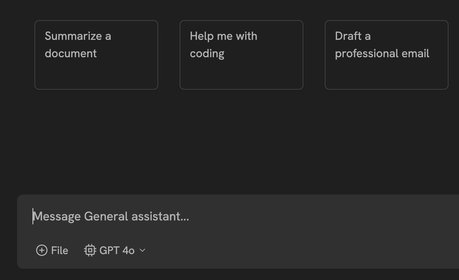Select the 'Summarize a document' suggestion card
This screenshot has height=280, width=459.
point(96,55)
